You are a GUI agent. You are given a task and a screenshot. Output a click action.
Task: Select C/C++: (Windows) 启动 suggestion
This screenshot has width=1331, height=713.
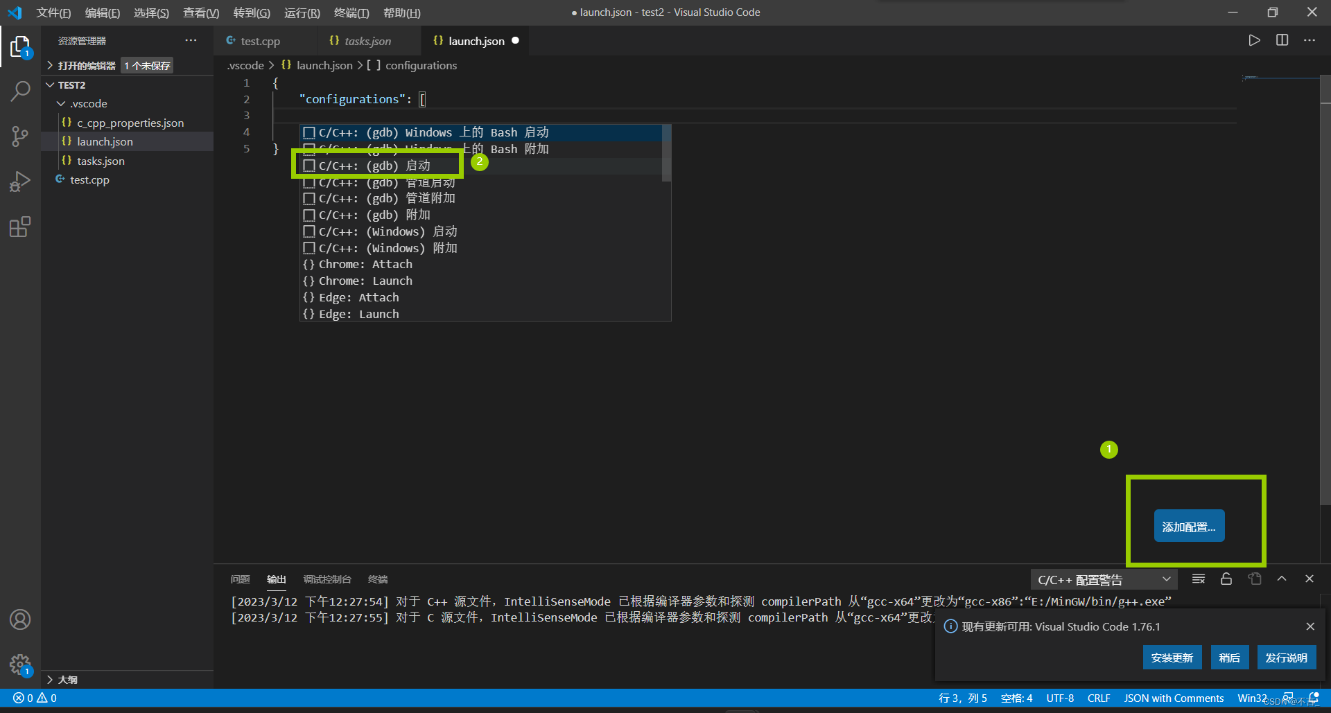(482, 231)
